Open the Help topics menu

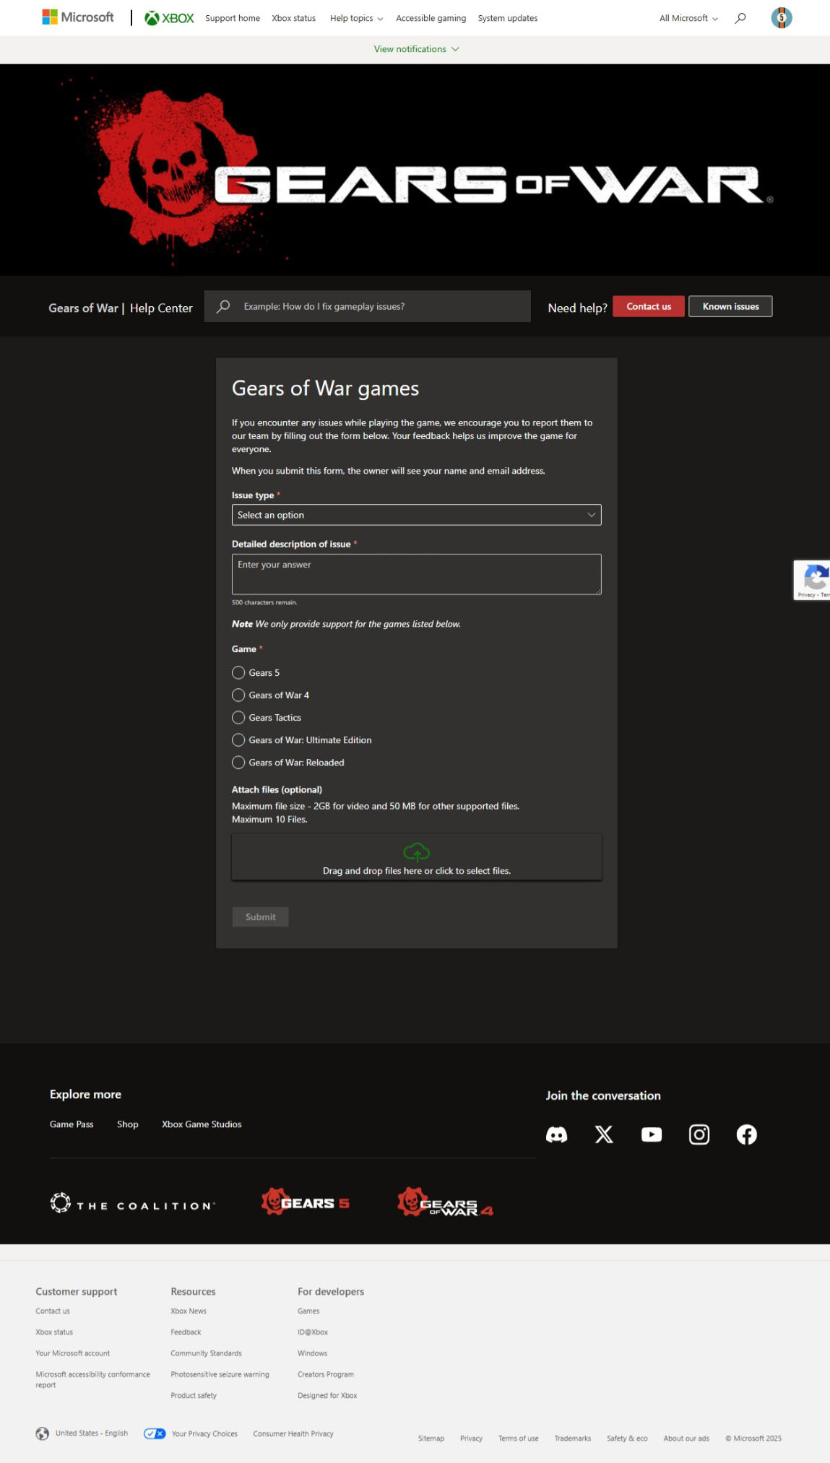356,18
